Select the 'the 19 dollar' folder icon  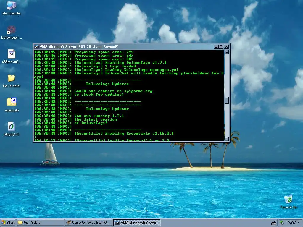click(x=12, y=81)
